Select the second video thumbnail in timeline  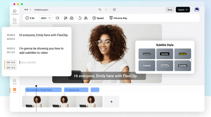click(62, 102)
